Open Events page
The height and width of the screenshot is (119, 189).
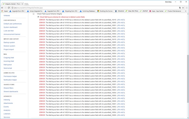6,107
